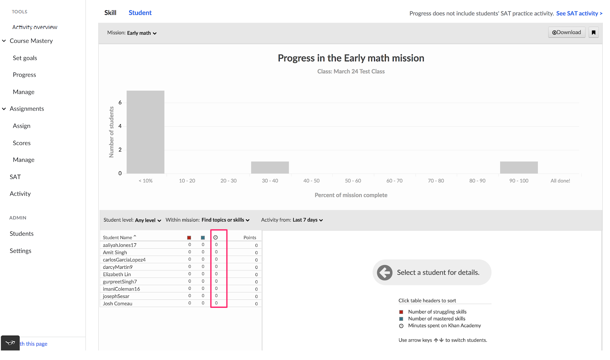Sort by mastered skills teal square header
This screenshot has width=610, height=360.
coord(203,238)
